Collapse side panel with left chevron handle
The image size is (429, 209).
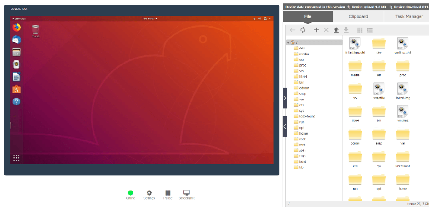(x=285, y=127)
